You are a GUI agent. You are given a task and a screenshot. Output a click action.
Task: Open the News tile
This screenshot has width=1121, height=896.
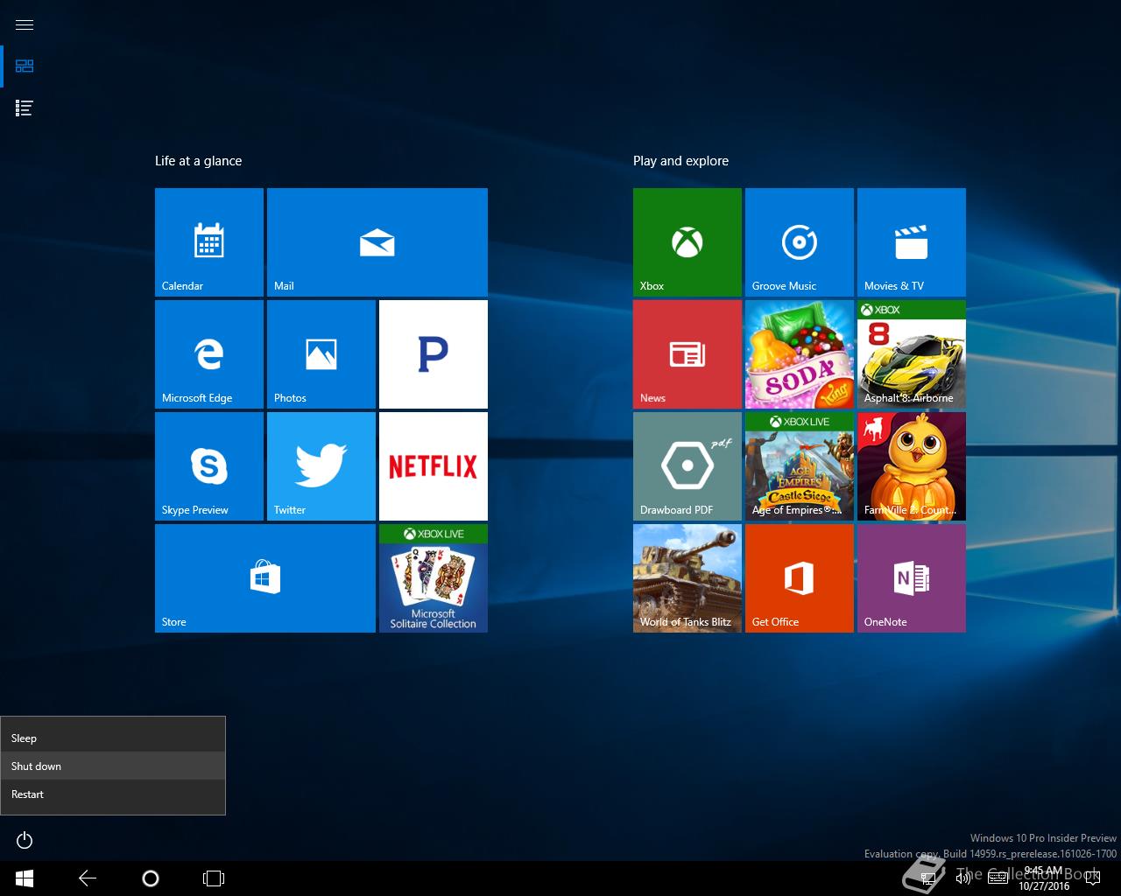click(x=687, y=354)
